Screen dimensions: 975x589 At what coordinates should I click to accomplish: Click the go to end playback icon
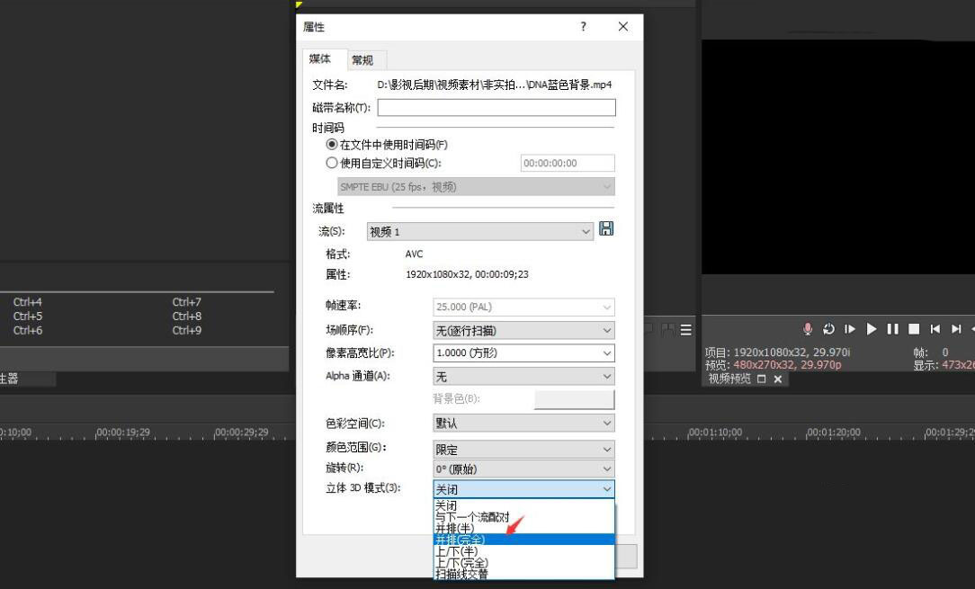(x=956, y=328)
